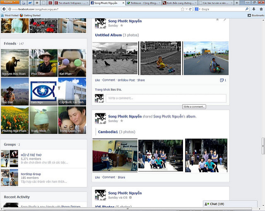Open the wheelchair rider on road photo
265x211 pixels.
206,58
